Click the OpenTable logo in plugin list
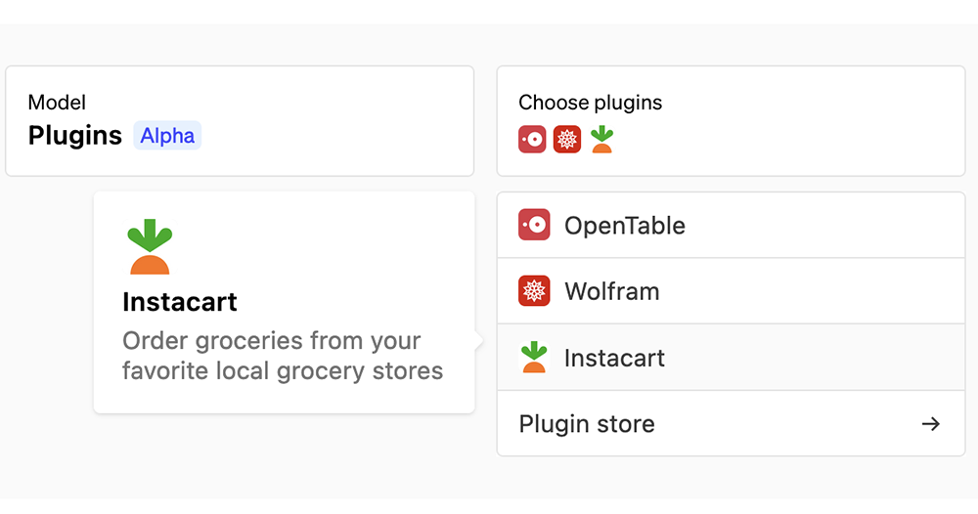This screenshot has height=514, width=978. coord(534,225)
